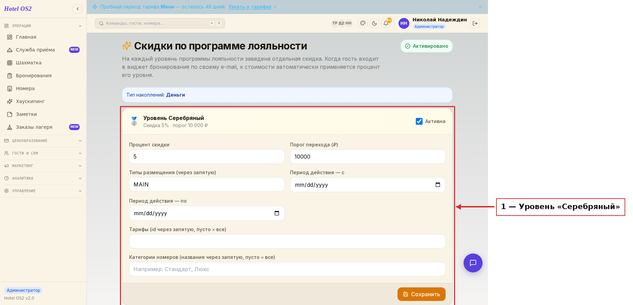This screenshot has width=633, height=305.
Task: Click the logout icon next to the username
Action: pos(475,23)
